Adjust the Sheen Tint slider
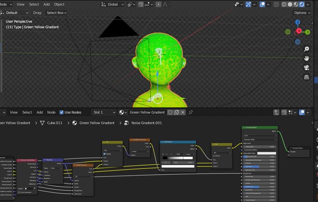318x202 pixels. pos(260,187)
